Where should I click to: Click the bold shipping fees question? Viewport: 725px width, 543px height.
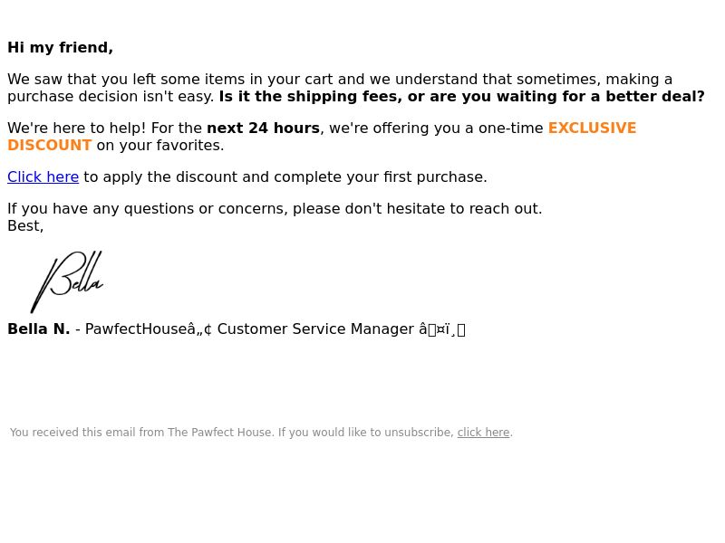(461, 97)
